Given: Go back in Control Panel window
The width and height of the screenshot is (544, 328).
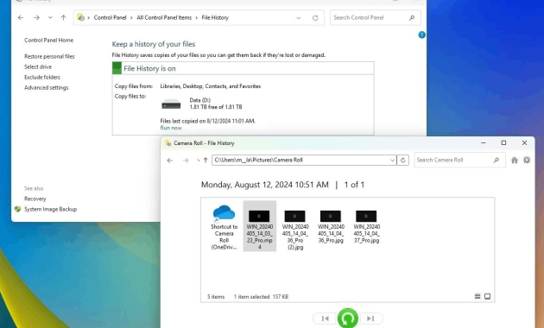Looking at the screenshot, I should coord(21,17).
